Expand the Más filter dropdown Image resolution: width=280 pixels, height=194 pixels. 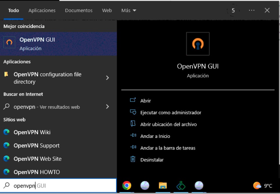(129, 10)
